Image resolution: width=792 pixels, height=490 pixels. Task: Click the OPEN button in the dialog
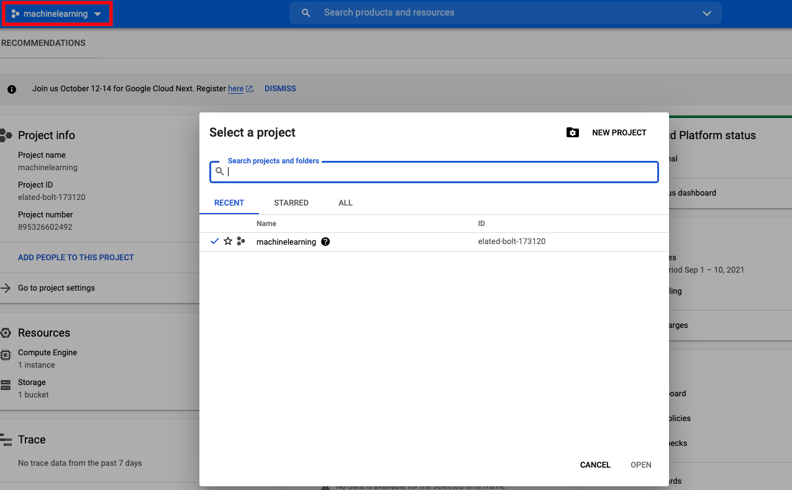click(641, 465)
